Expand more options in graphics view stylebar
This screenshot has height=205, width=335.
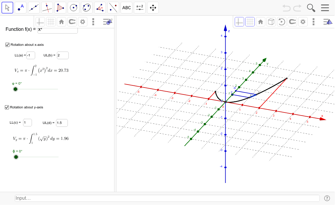click(93, 21)
